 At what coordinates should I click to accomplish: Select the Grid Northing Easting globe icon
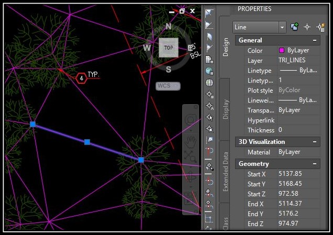pyautogui.click(x=209, y=71)
